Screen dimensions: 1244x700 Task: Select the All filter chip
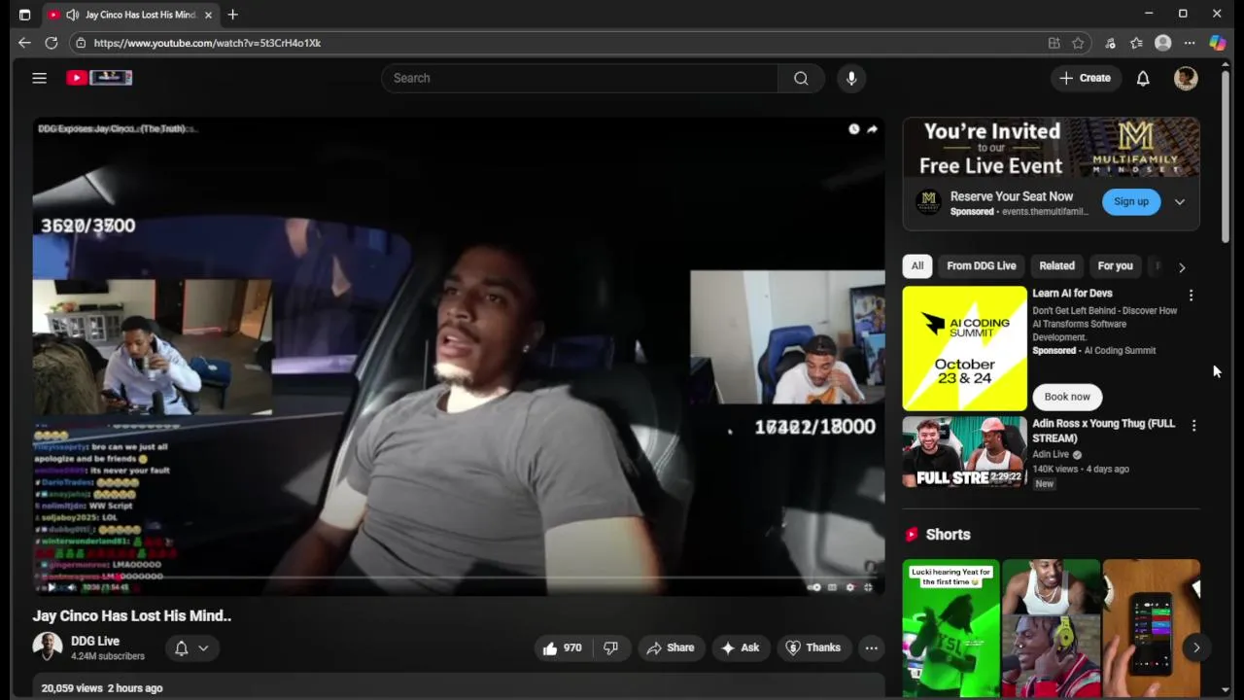(x=916, y=265)
